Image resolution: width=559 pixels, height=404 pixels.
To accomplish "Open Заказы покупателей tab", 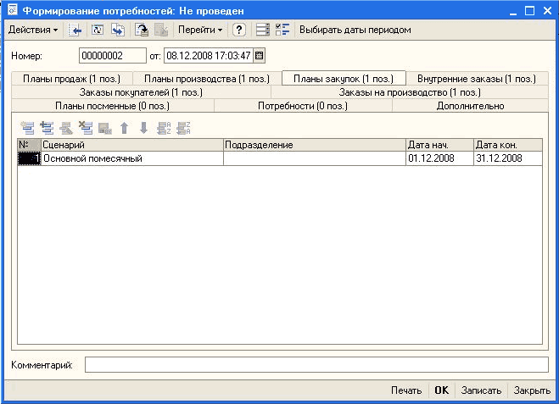I will (x=141, y=92).
